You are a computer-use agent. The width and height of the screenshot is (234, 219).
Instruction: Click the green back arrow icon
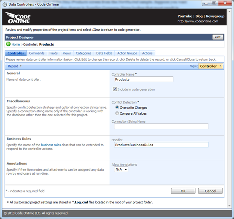pyautogui.click(x=8, y=44)
